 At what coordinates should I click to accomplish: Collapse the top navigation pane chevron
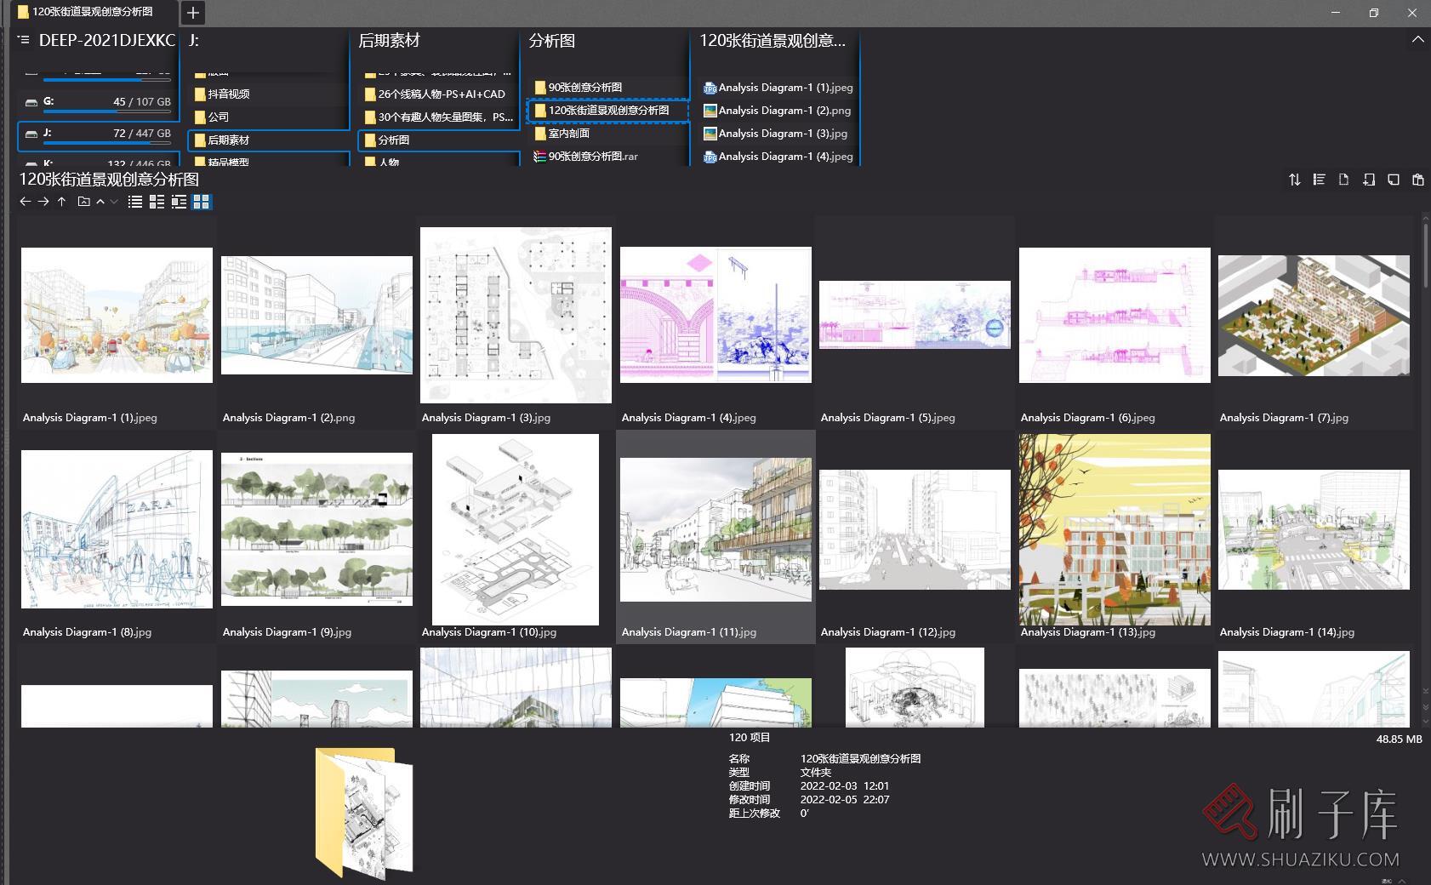pyautogui.click(x=1417, y=40)
